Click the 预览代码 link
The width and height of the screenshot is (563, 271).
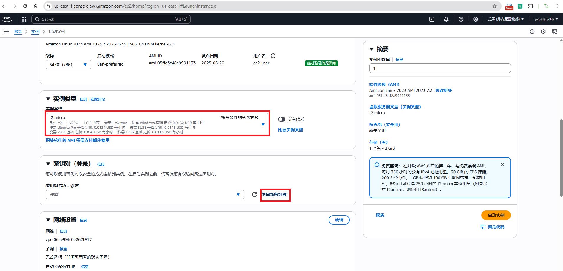(493, 227)
